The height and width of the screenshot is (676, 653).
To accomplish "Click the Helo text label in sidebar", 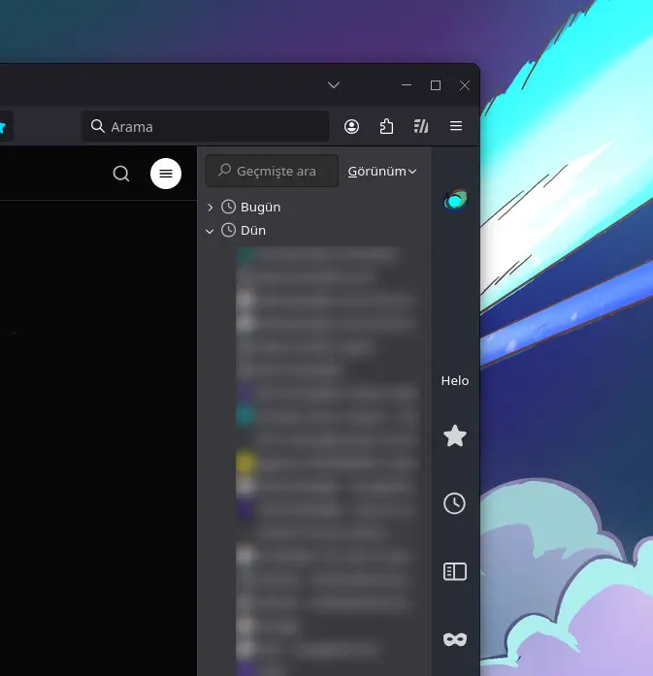I will point(455,381).
